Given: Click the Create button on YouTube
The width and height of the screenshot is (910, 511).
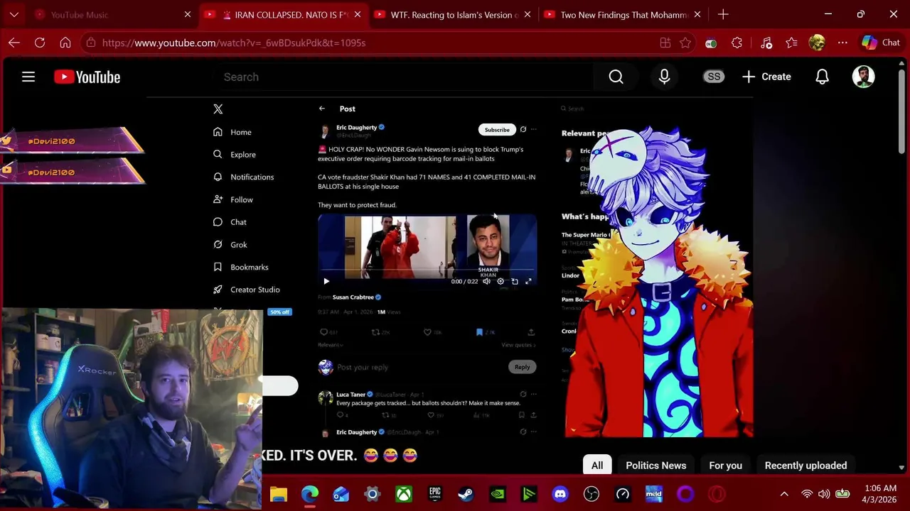Looking at the screenshot, I should tap(766, 77).
